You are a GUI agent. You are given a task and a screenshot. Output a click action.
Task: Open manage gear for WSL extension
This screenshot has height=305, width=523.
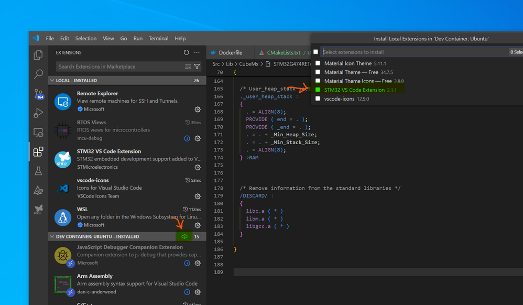(198, 225)
